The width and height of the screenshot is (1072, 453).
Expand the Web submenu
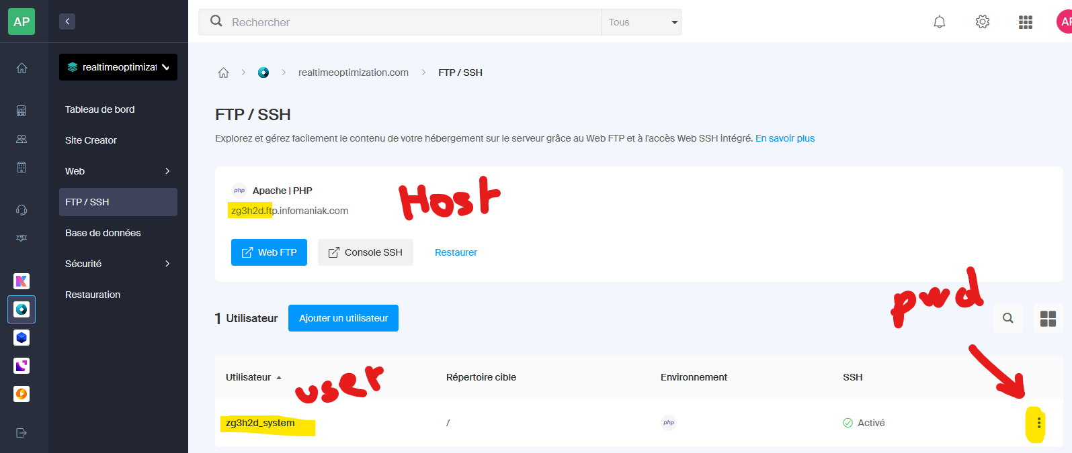[x=167, y=171]
